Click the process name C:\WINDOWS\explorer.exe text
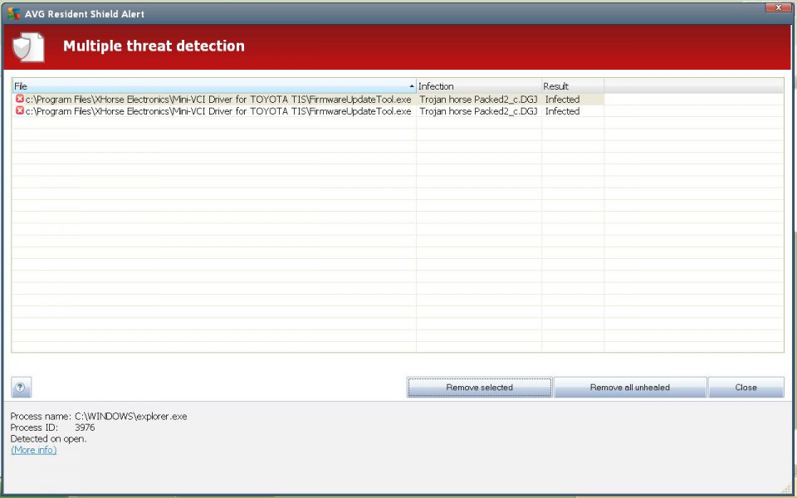This screenshot has width=797, height=498. 130,416
